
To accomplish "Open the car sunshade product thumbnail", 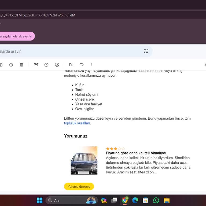I will tap(84, 160).
